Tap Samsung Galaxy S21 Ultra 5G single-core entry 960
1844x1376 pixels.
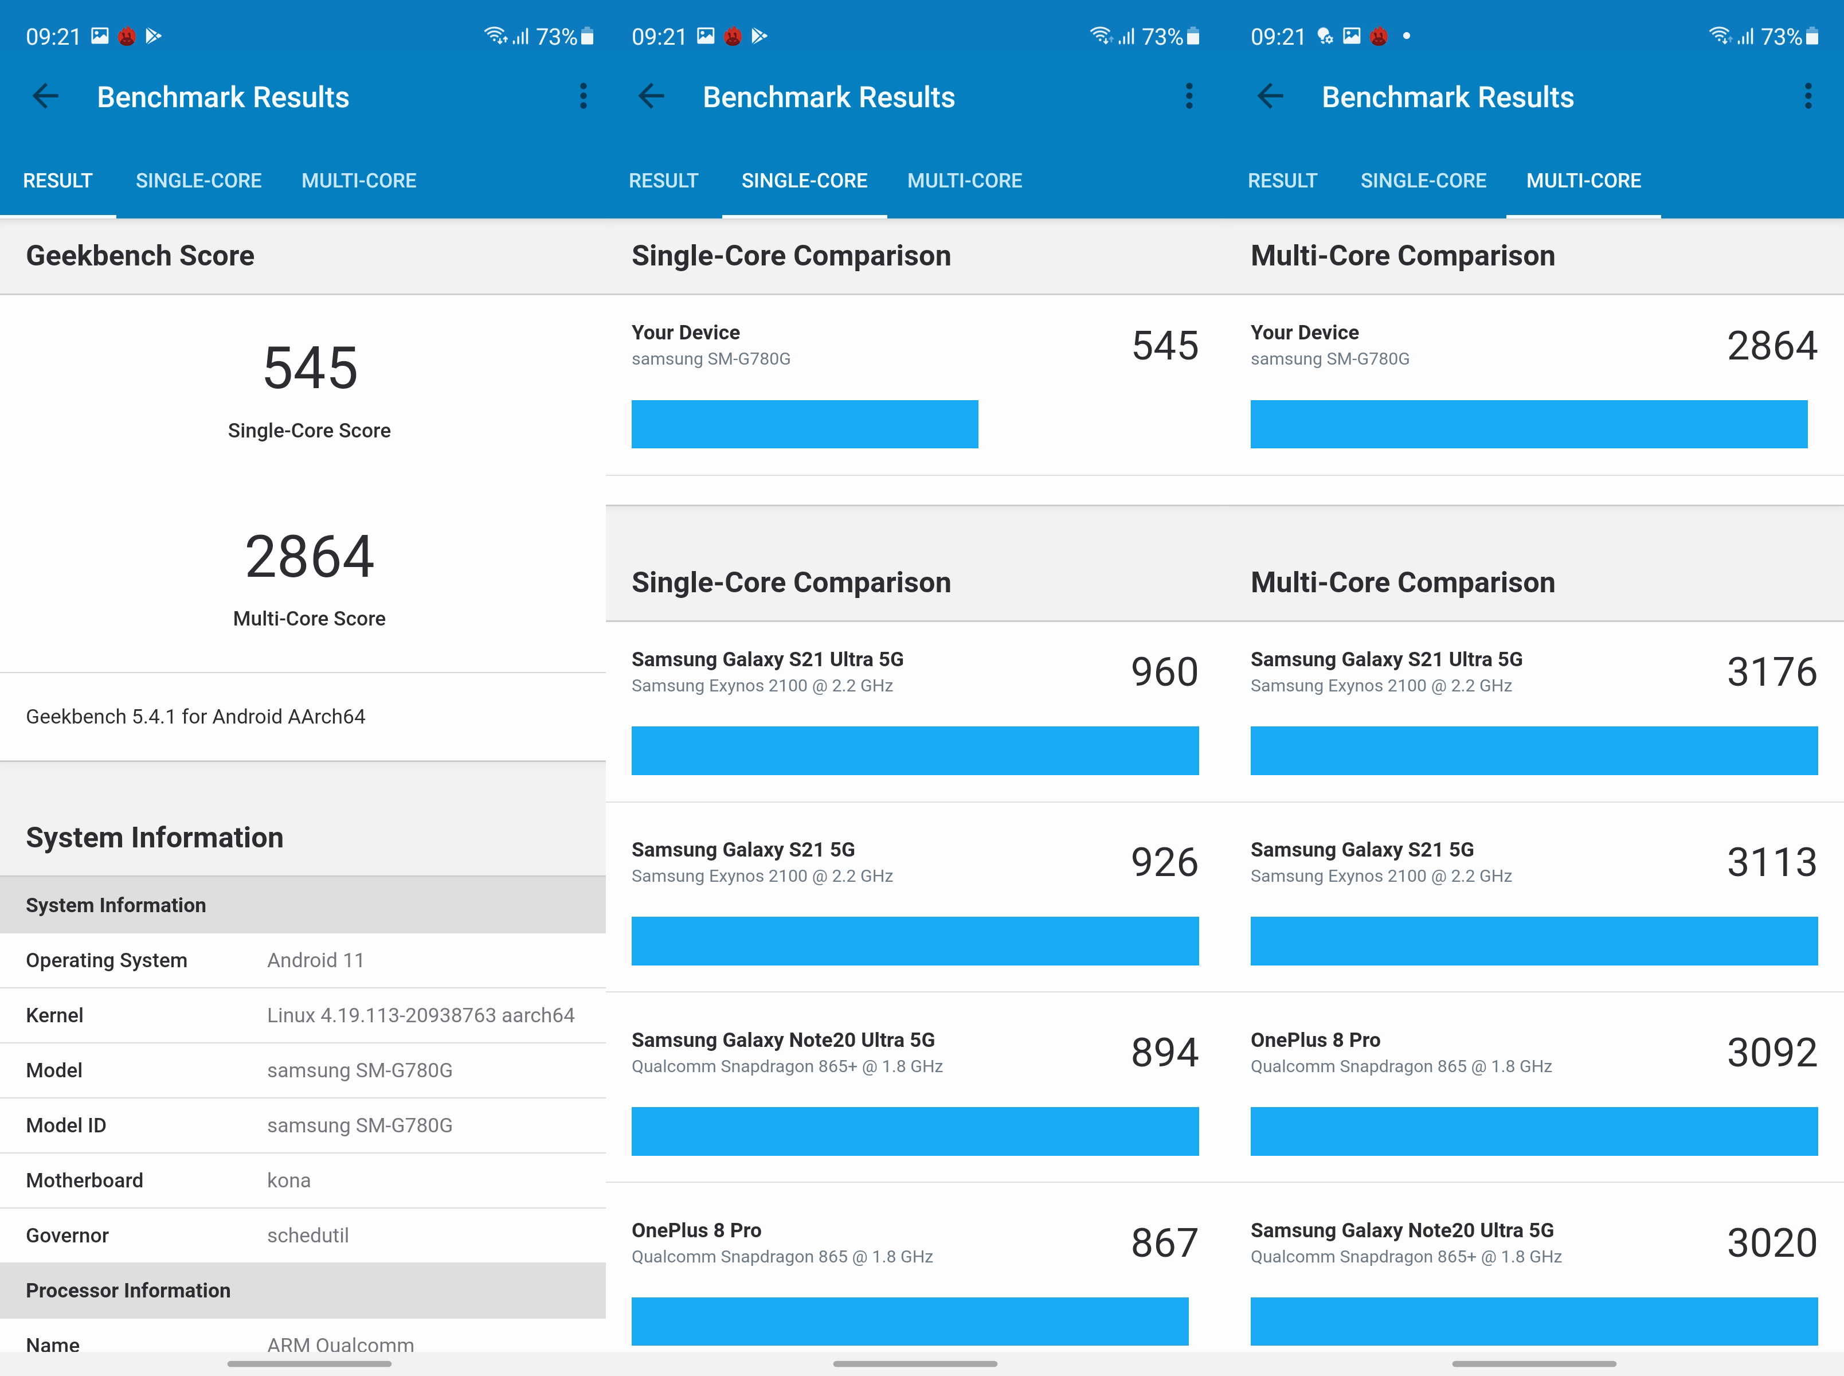pos(915,712)
